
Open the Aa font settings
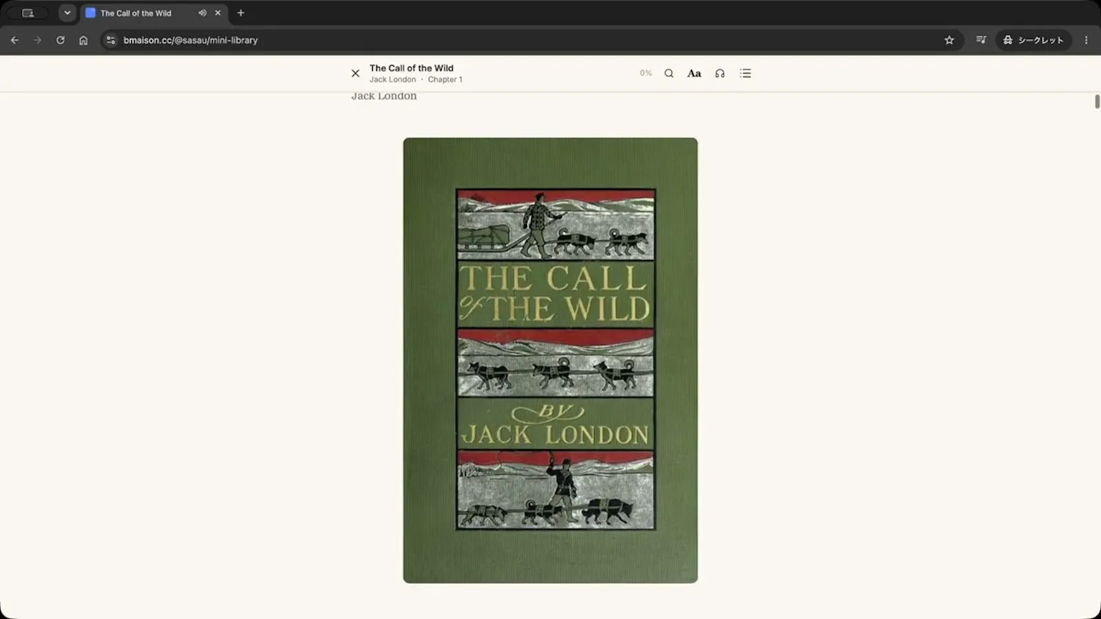point(694,73)
